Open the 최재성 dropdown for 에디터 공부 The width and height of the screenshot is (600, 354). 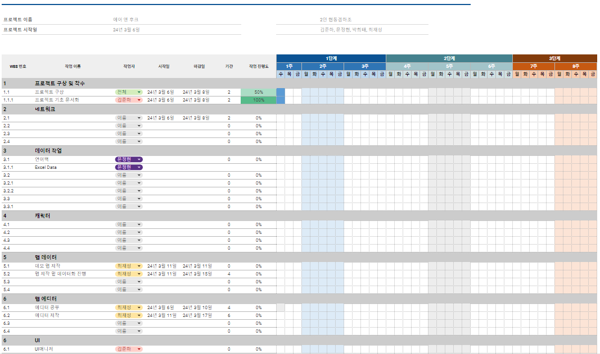click(129, 307)
